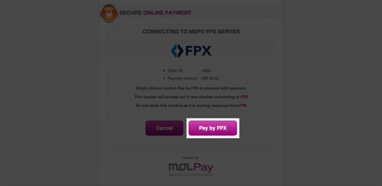Select the 'SECURE ONLINE PAYMENT' heading

pos(155,13)
